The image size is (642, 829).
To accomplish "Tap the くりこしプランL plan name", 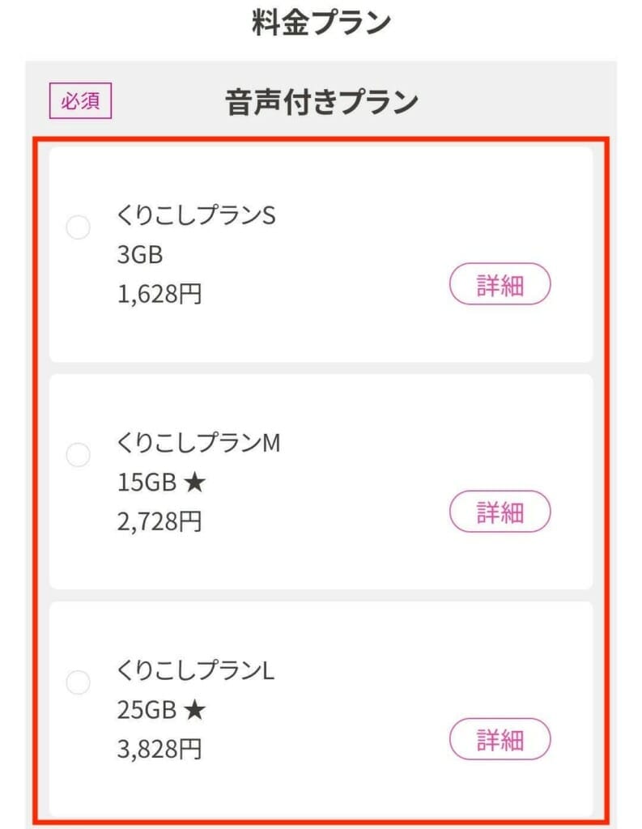I will pyautogui.click(x=196, y=671).
